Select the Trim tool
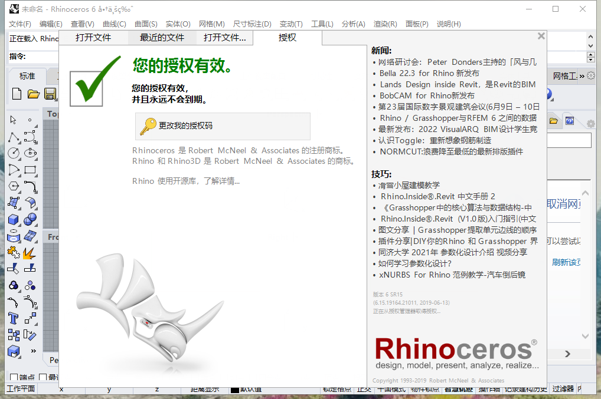Image resolution: width=601 pixels, height=399 pixels. pos(14,269)
